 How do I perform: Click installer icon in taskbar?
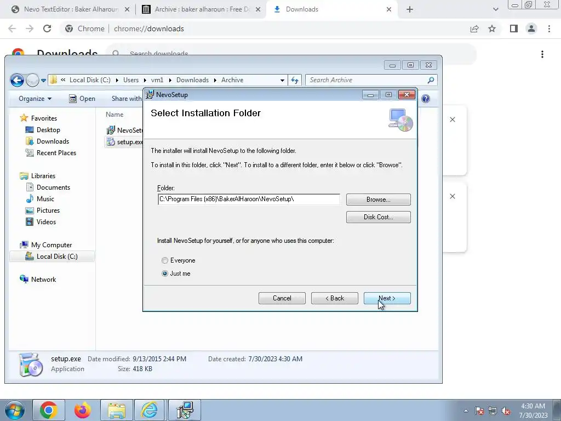[185, 410]
